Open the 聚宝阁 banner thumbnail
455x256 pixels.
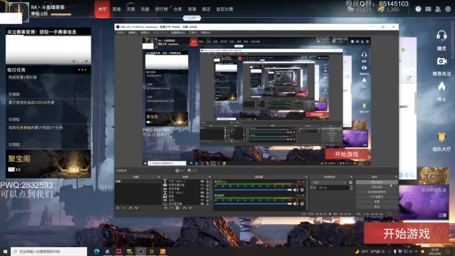click(x=48, y=164)
